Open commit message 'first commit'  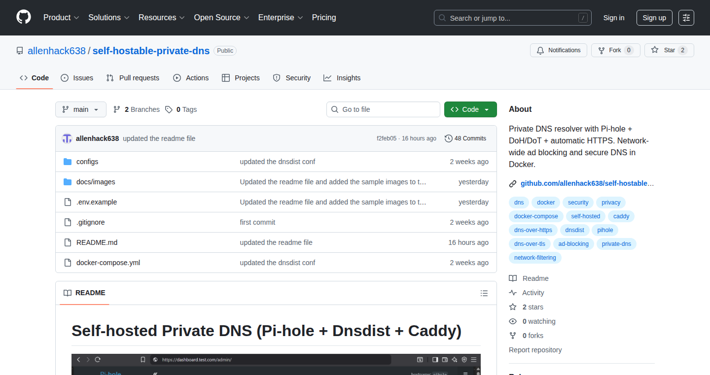(x=257, y=222)
